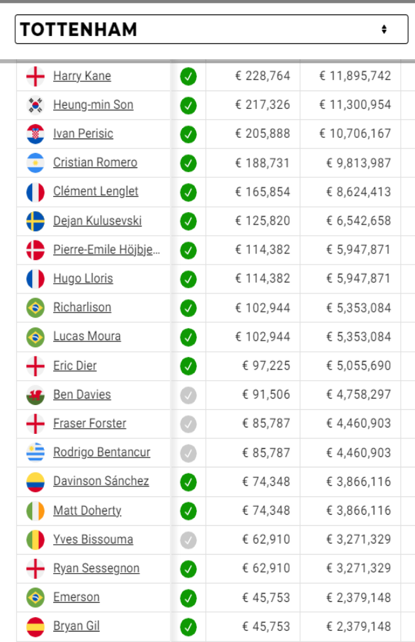Toggle the grey checkmark for Ben Davies

[189, 395]
